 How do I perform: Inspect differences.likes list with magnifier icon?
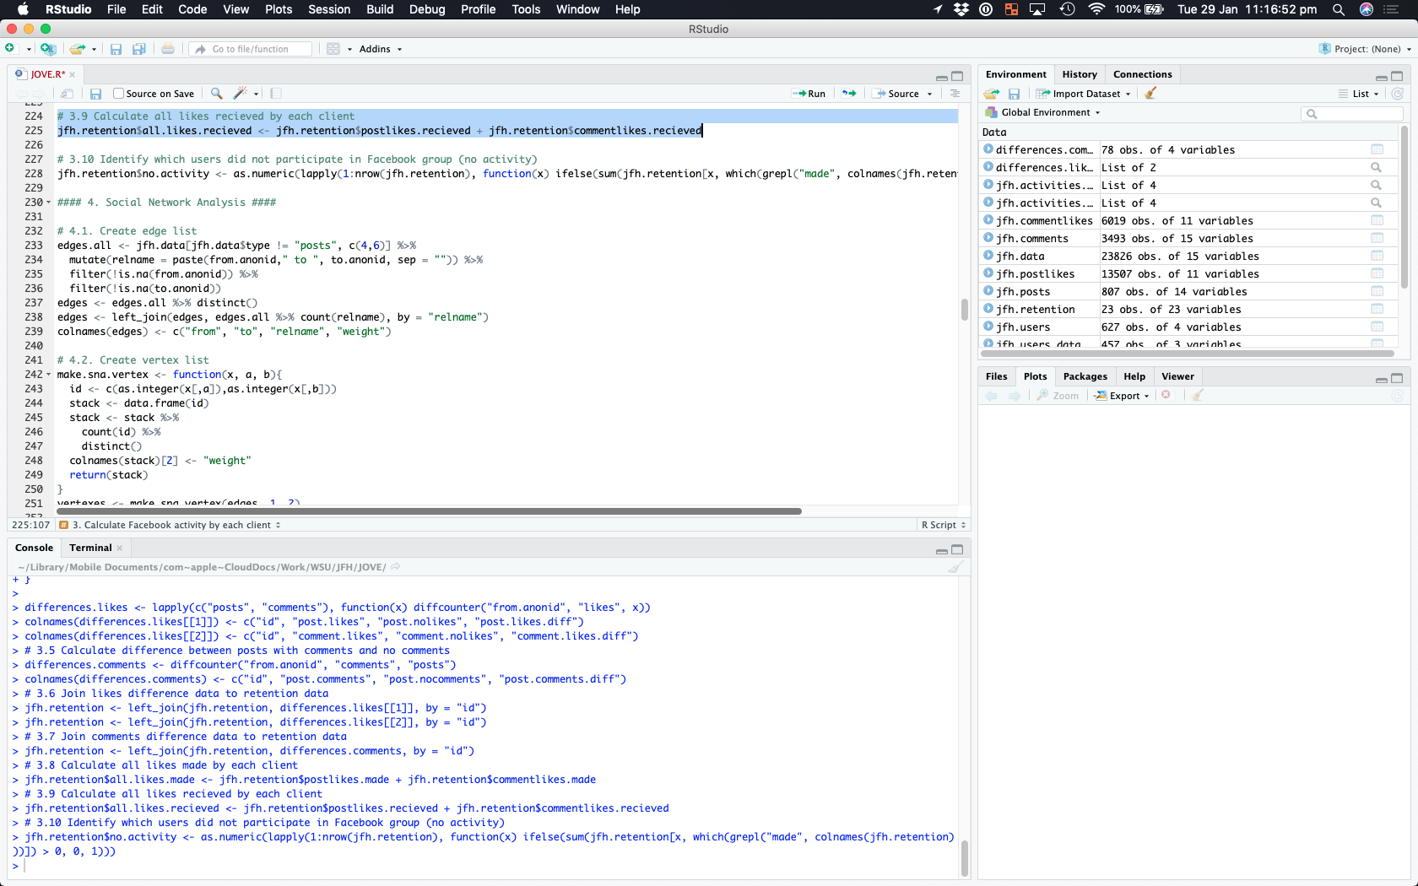click(x=1376, y=168)
